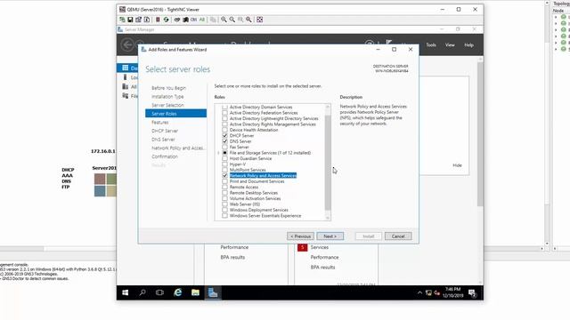Open Tools menu in Server Manager
Image resolution: width=570 pixels, height=320 pixels.
[431, 45]
